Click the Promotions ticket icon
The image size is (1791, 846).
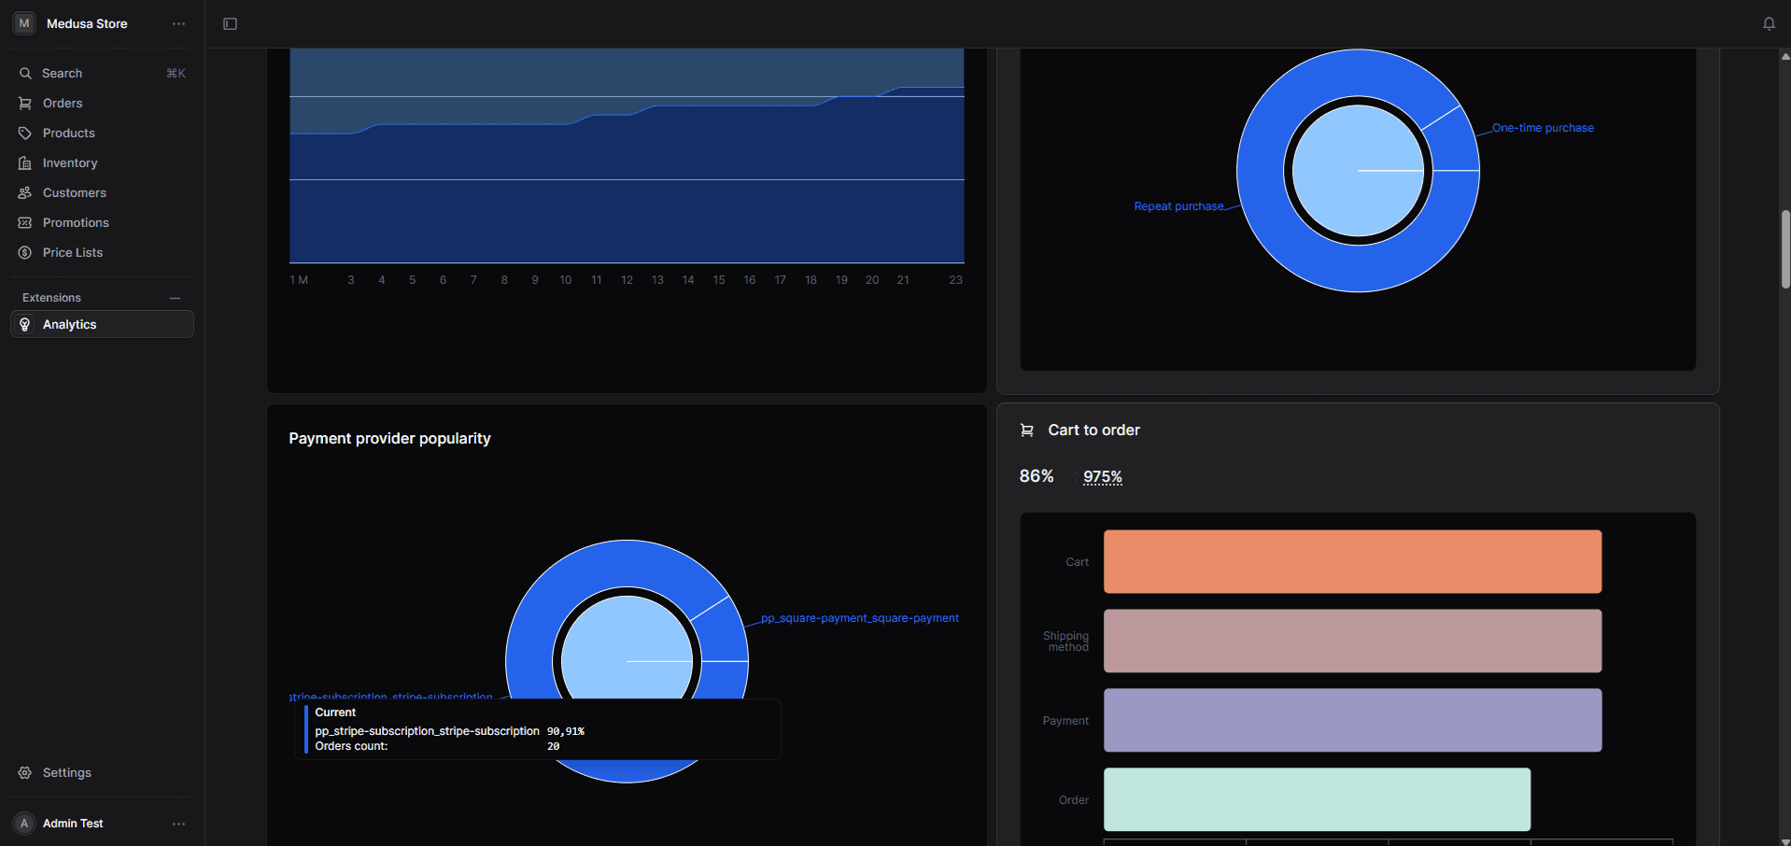[x=25, y=223]
